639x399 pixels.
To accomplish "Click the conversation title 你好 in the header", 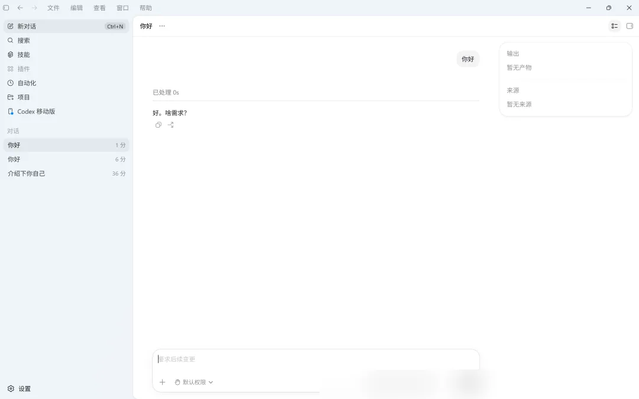I will [146, 26].
